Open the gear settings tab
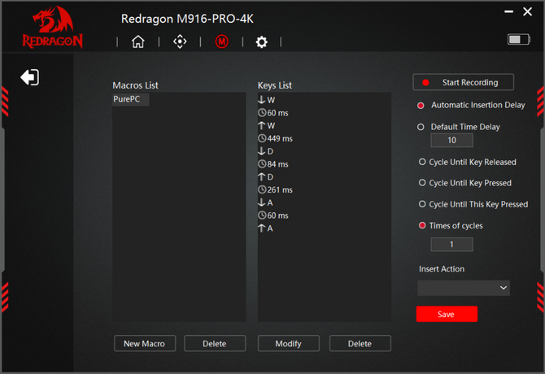This screenshot has width=545, height=374. point(262,42)
